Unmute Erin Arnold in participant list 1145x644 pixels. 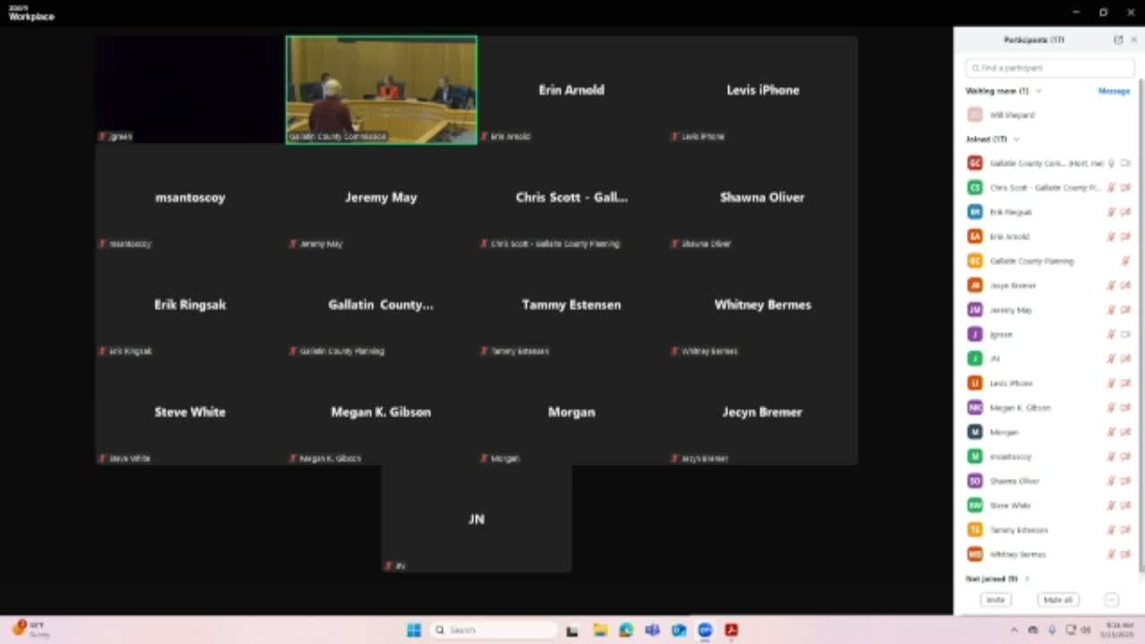(1111, 236)
